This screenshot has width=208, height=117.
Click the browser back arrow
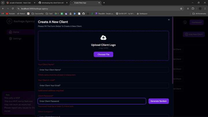pos(3,9)
